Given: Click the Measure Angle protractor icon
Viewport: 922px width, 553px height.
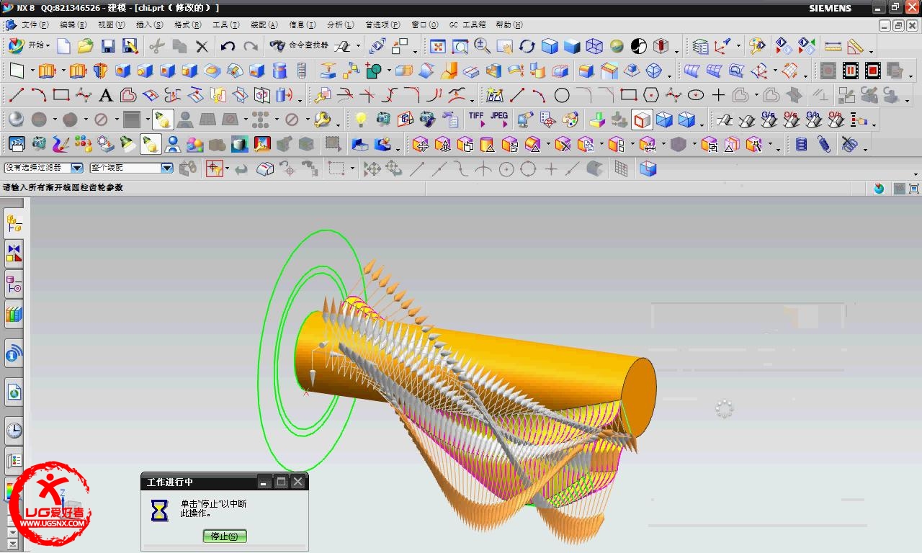Looking at the screenshot, I should (x=855, y=47).
